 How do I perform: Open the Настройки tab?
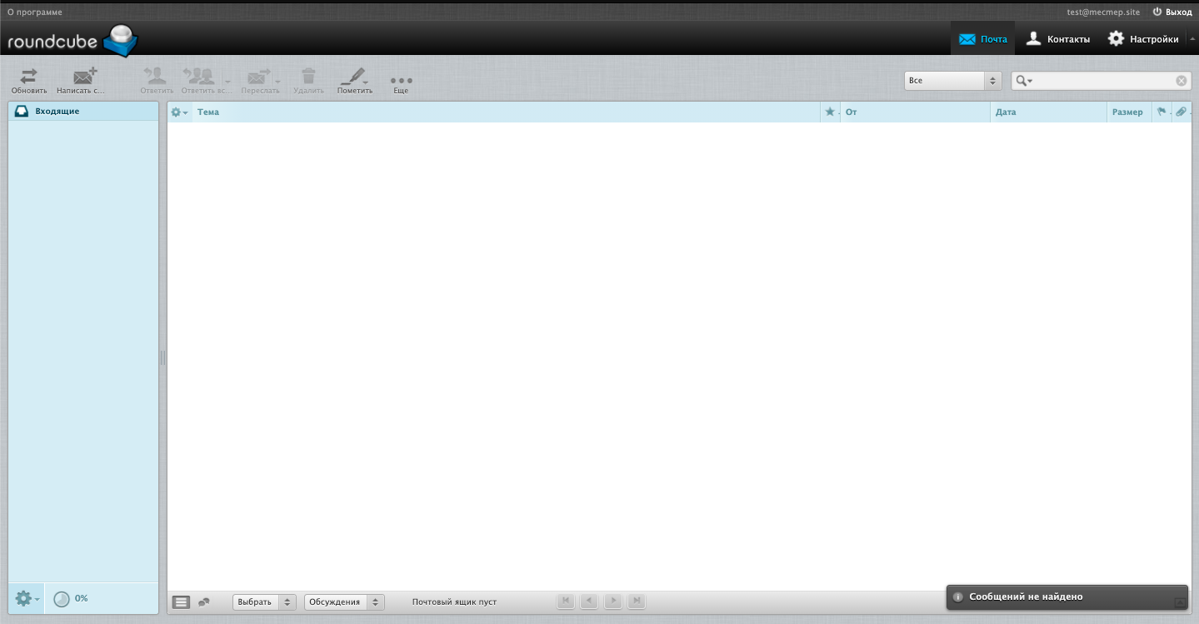(x=1142, y=39)
